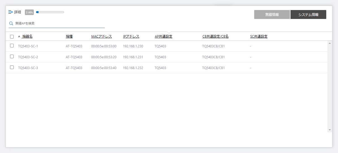Screen dimensions: 338x153
Task: Sort by CB共通設定/CB名 column header
Action: coord(215,37)
